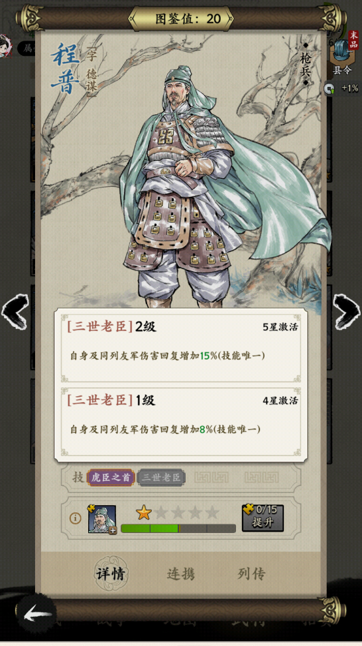Go to previous hero with left arrow
The image size is (362, 646).
(15, 312)
